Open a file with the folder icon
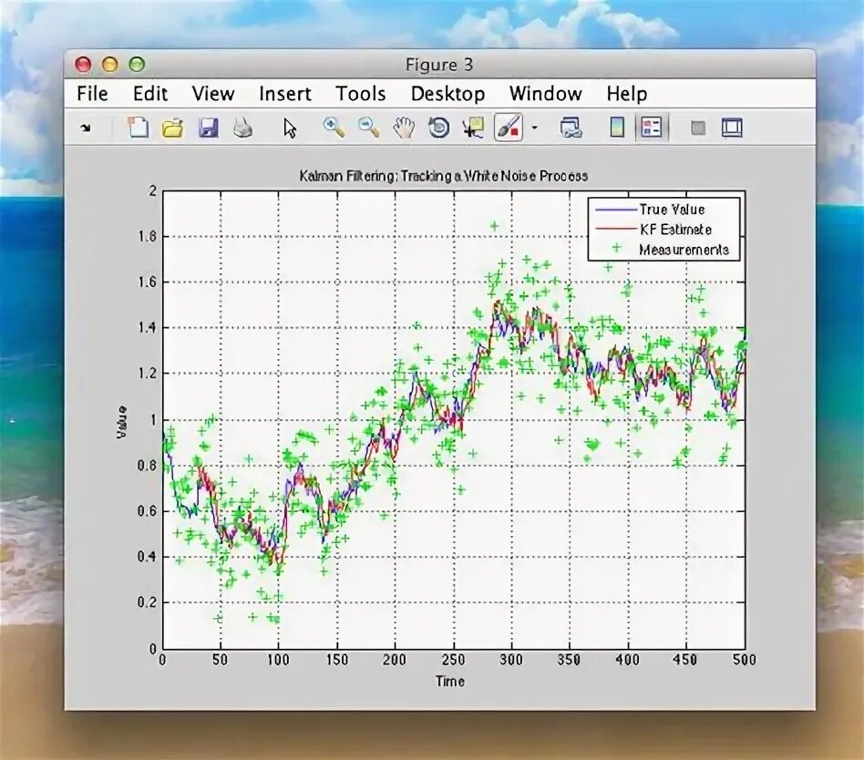Screen dimensions: 864x760 coord(172,128)
